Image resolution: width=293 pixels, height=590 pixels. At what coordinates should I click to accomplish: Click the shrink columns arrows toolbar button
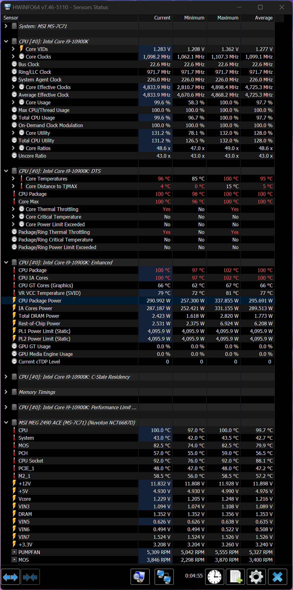pos(30,577)
